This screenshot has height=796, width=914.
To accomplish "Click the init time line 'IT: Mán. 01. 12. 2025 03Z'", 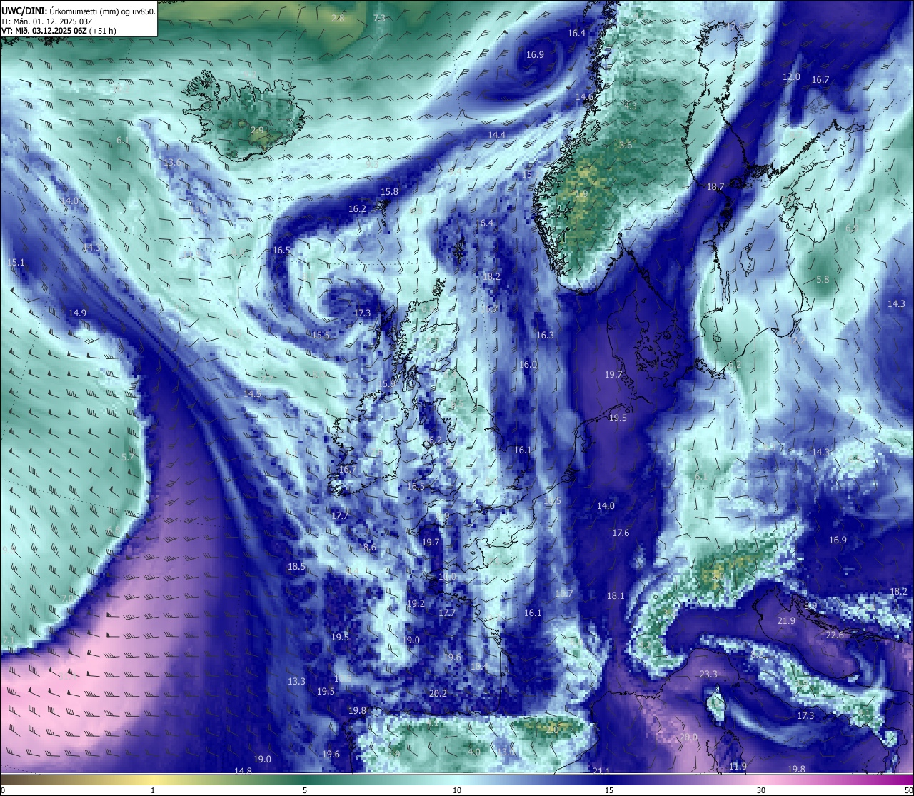I will click(x=47, y=21).
